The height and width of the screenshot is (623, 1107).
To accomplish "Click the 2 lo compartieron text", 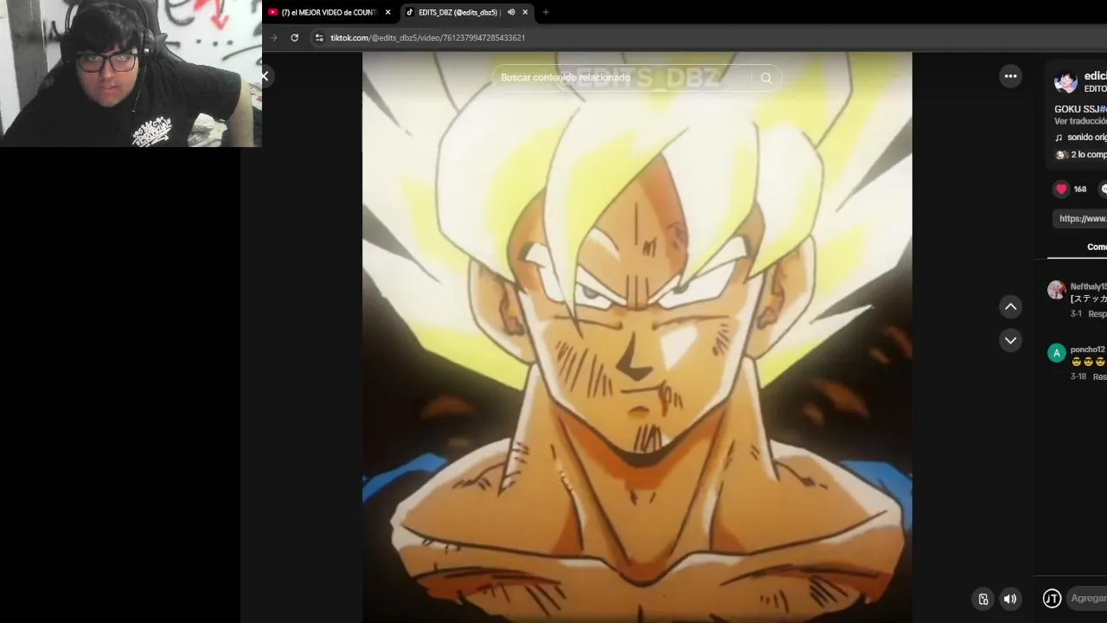I will pyautogui.click(x=1089, y=155).
